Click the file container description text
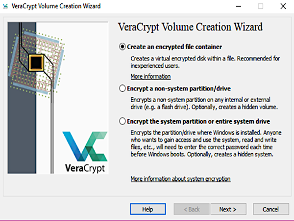294x221 pixels. click(205, 62)
